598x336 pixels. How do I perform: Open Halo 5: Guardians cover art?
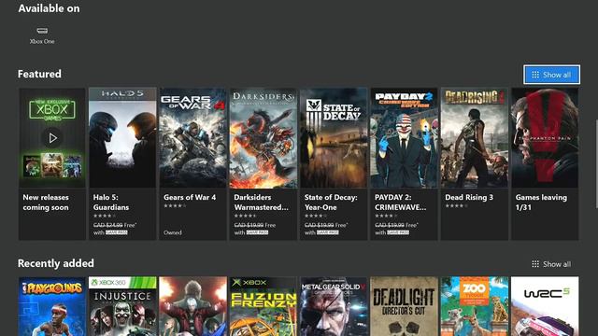[x=122, y=137]
